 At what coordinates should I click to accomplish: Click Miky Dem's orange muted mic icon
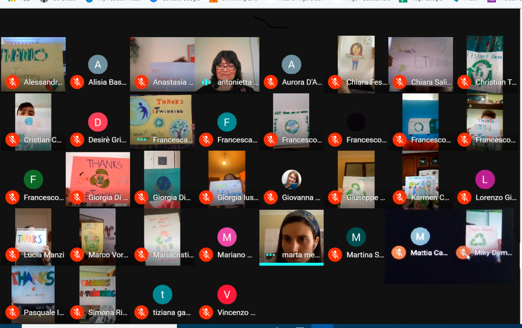[463, 253]
